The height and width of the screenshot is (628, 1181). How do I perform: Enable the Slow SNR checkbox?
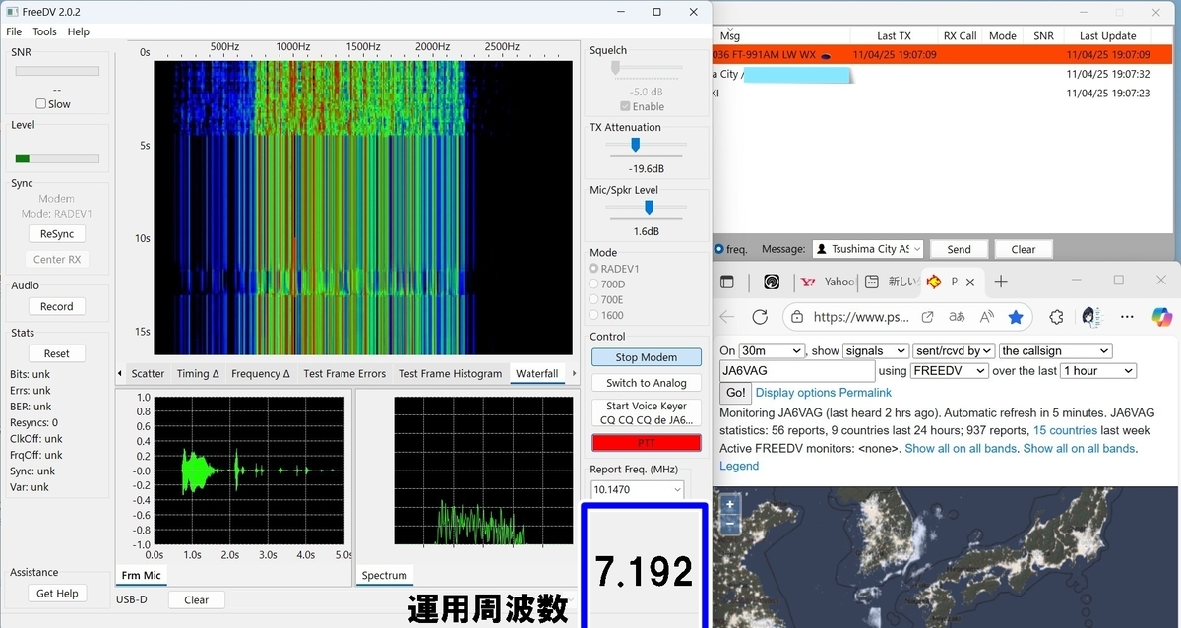click(x=40, y=103)
